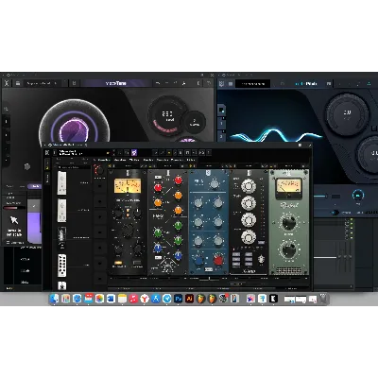Click the logo icon in the blue waveform window
This screenshot has height=378, width=378.
pos(221,84)
